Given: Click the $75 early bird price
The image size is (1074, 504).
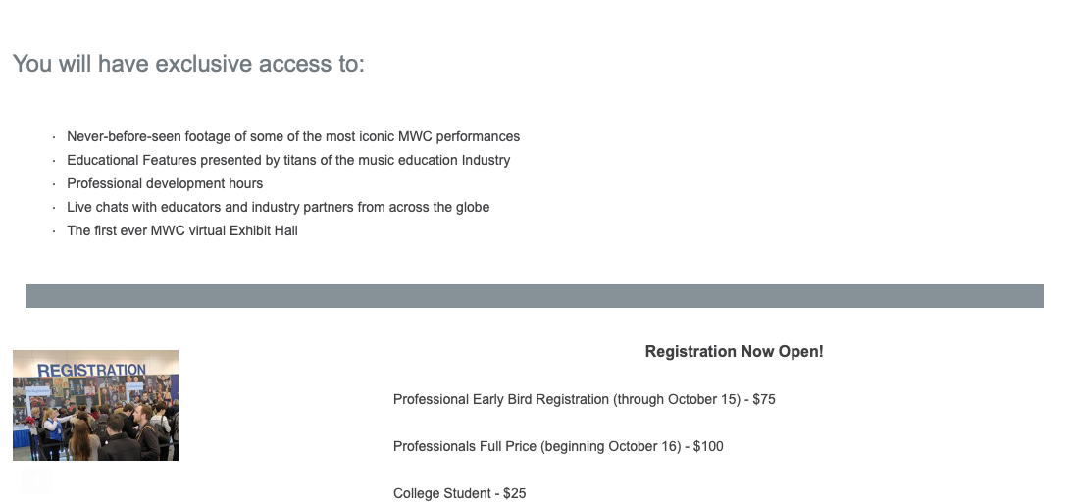Looking at the screenshot, I should [764, 399].
